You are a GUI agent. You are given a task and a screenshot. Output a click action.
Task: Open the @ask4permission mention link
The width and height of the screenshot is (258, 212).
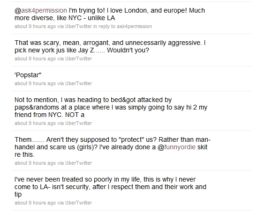pos(41,10)
